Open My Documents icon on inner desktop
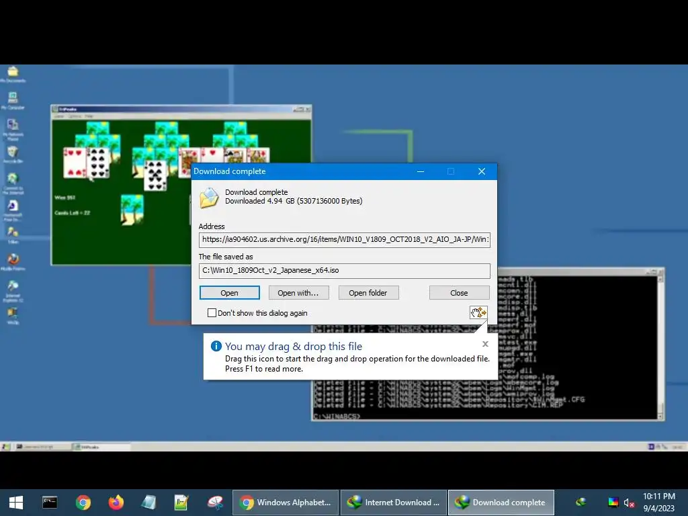688x516 pixels. [x=13, y=74]
